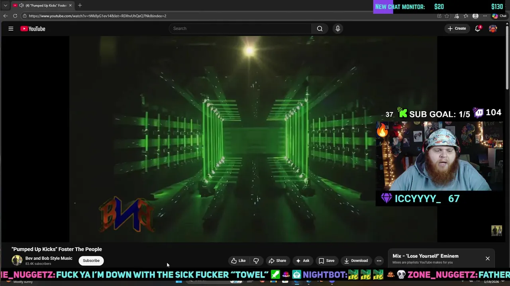The height and width of the screenshot is (286, 510).
Task: Go back in browser history
Action: click(6, 16)
